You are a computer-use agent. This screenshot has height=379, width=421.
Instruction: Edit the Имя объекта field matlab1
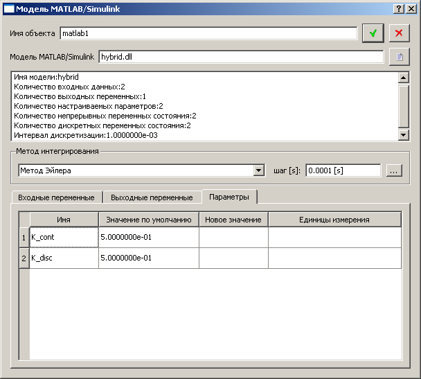(x=208, y=33)
